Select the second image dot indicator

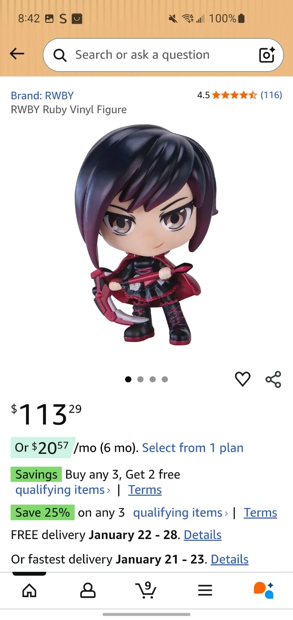click(140, 379)
